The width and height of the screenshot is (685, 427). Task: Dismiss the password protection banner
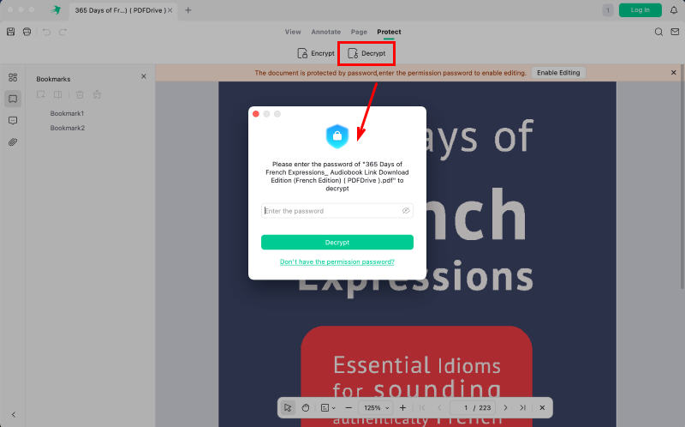[x=674, y=73]
